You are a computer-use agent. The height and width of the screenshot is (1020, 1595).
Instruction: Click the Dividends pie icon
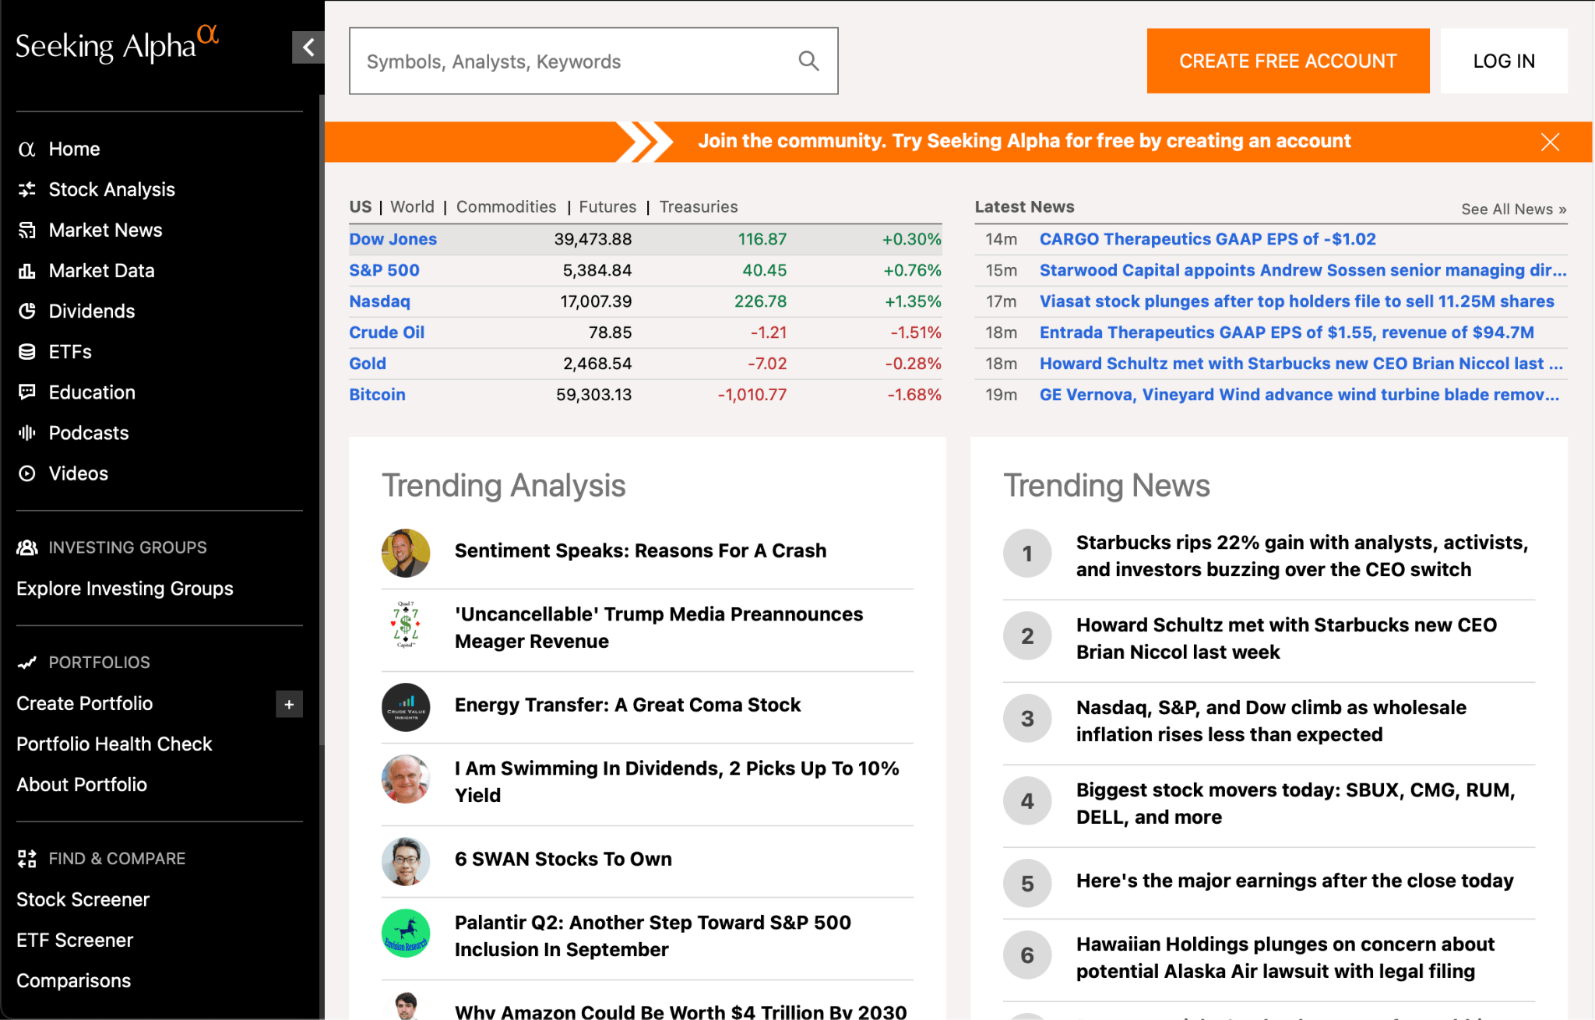tap(27, 311)
